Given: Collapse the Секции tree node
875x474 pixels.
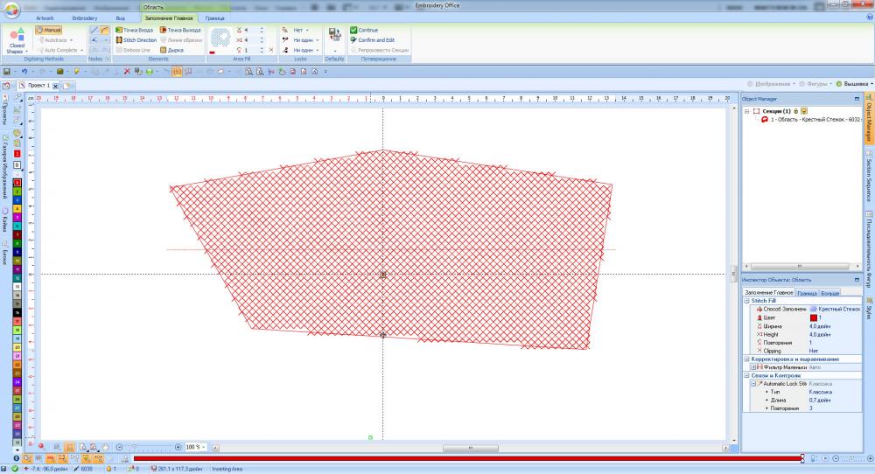Looking at the screenshot, I should coord(746,112).
